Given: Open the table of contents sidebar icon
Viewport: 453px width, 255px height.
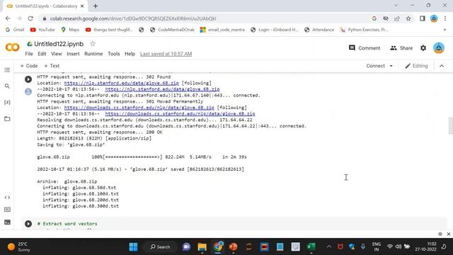Looking at the screenshot, I should [x=7, y=70].
